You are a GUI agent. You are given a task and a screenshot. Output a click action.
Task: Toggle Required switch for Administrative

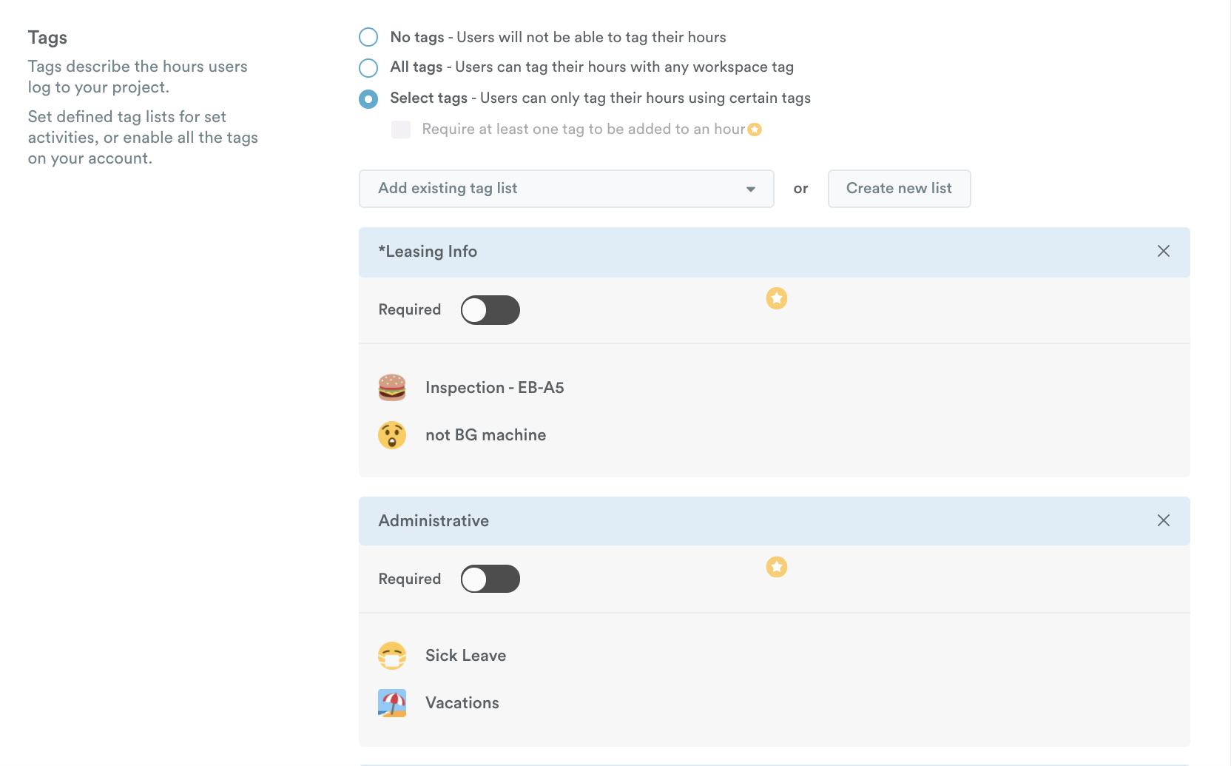(x=490, y=579)
